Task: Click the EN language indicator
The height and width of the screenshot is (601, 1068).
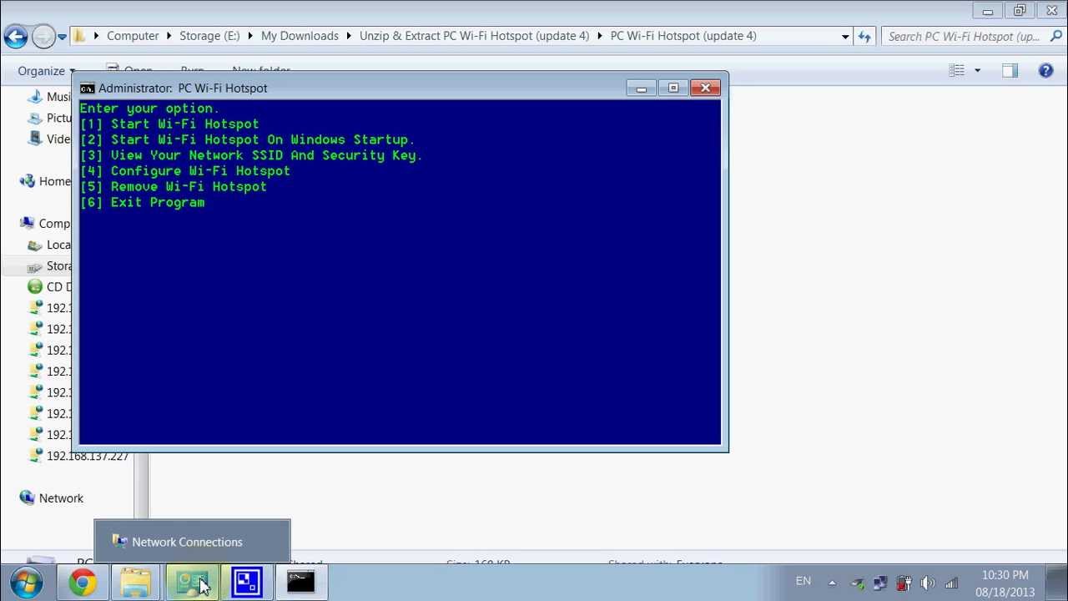Action: [803, 581]
